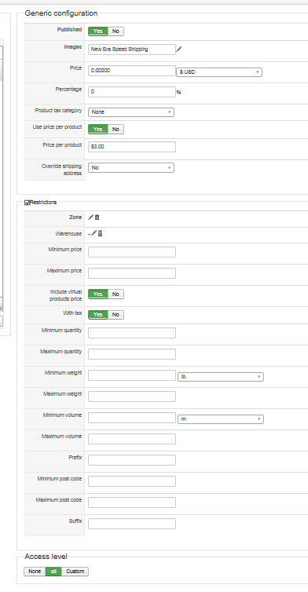Image resolution: width=308 pixels, height=592 pixels.
Task: Set Published to No
Action: pyautogui.click(x=115, y=31)
